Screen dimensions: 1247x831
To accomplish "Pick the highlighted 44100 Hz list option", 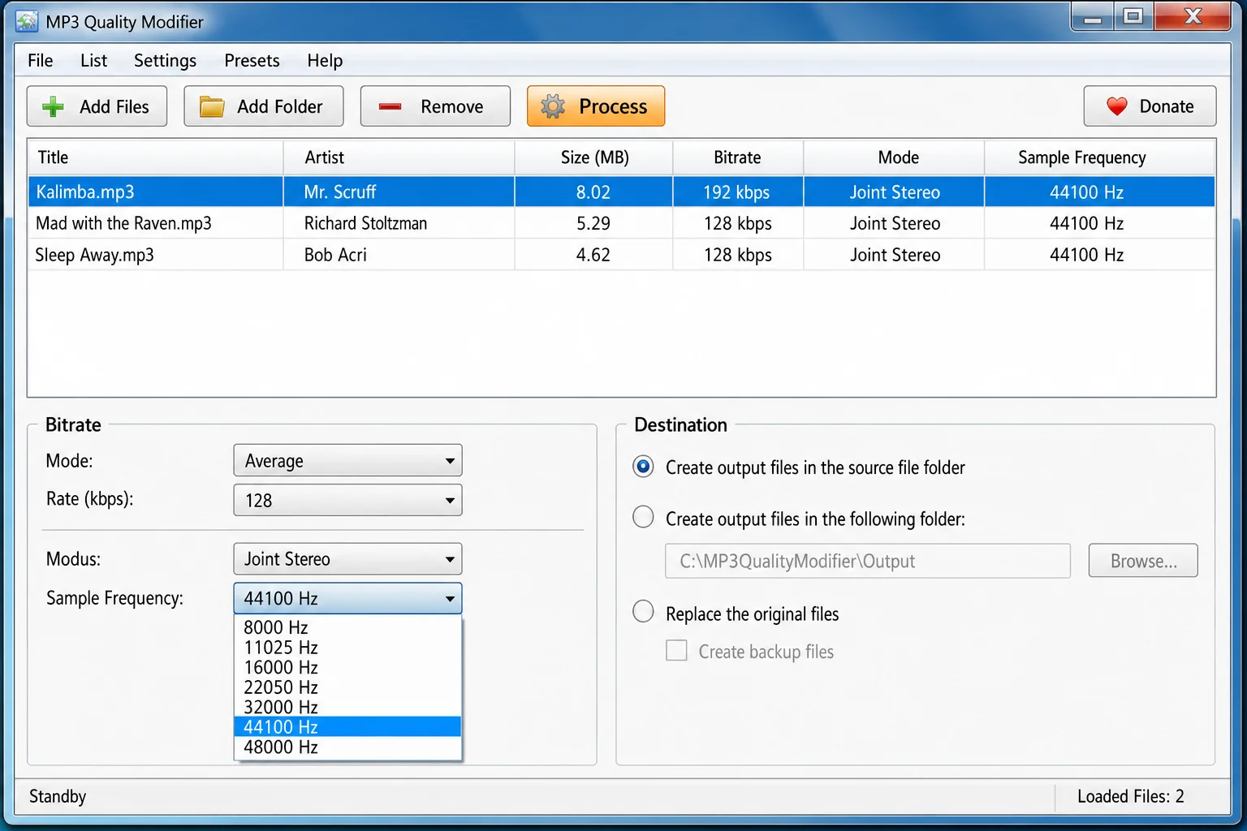I will (347, 726).
